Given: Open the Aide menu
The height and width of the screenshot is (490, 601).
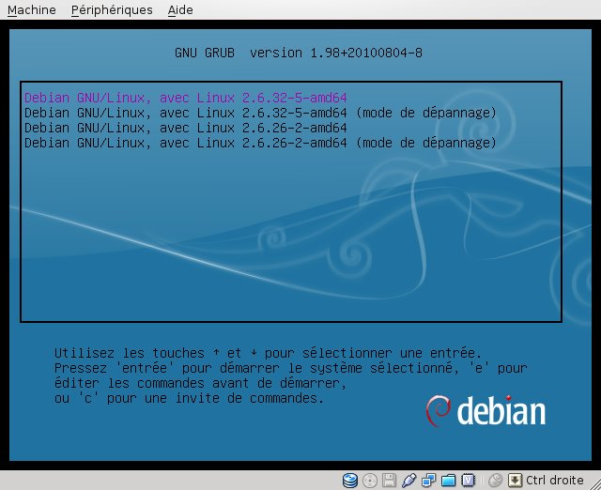Looking at the screenshot, I should (180, 9).
